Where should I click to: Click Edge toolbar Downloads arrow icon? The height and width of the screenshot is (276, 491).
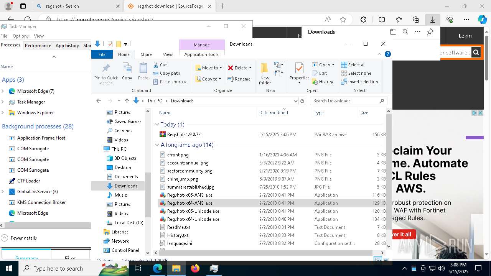[432, 20]
